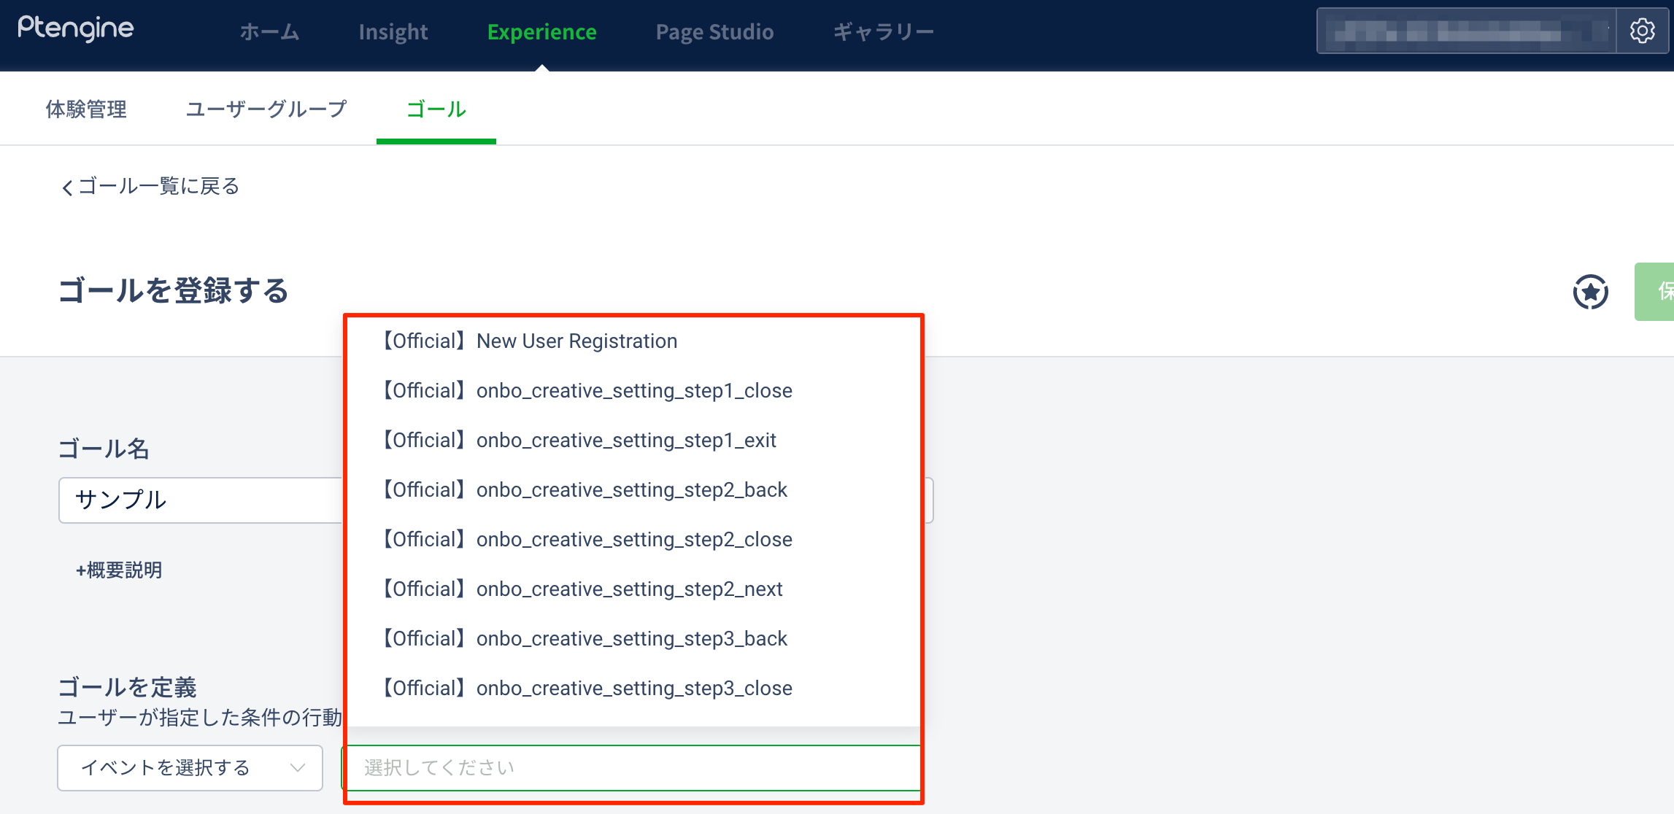Open the settings gear icon

(x=1642, y=31)
